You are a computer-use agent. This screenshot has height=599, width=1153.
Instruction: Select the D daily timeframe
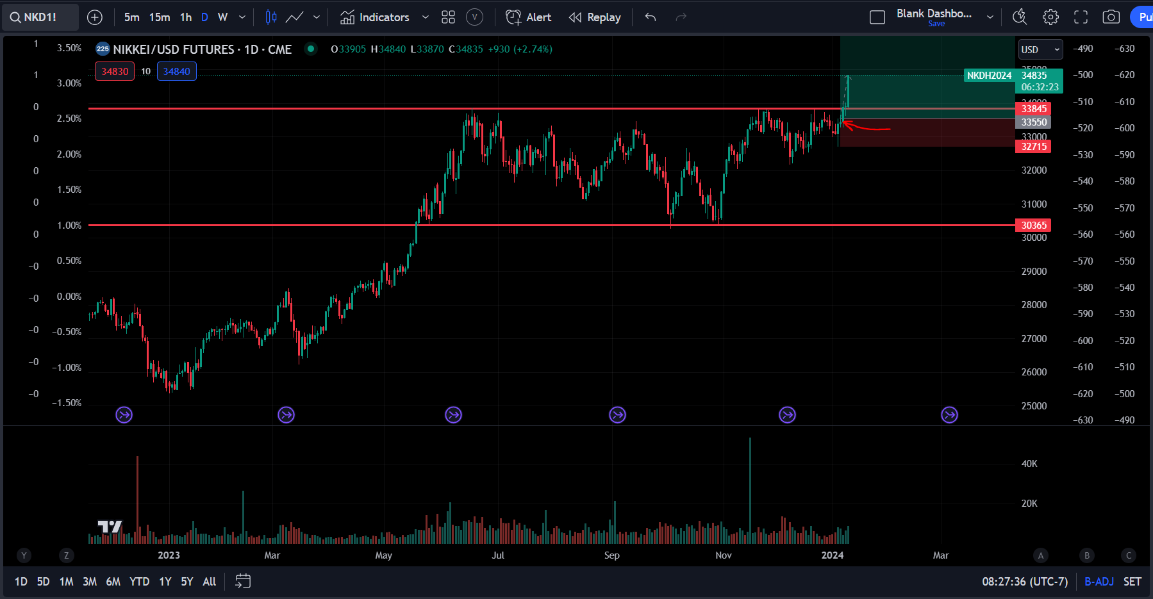pos(204,17)
